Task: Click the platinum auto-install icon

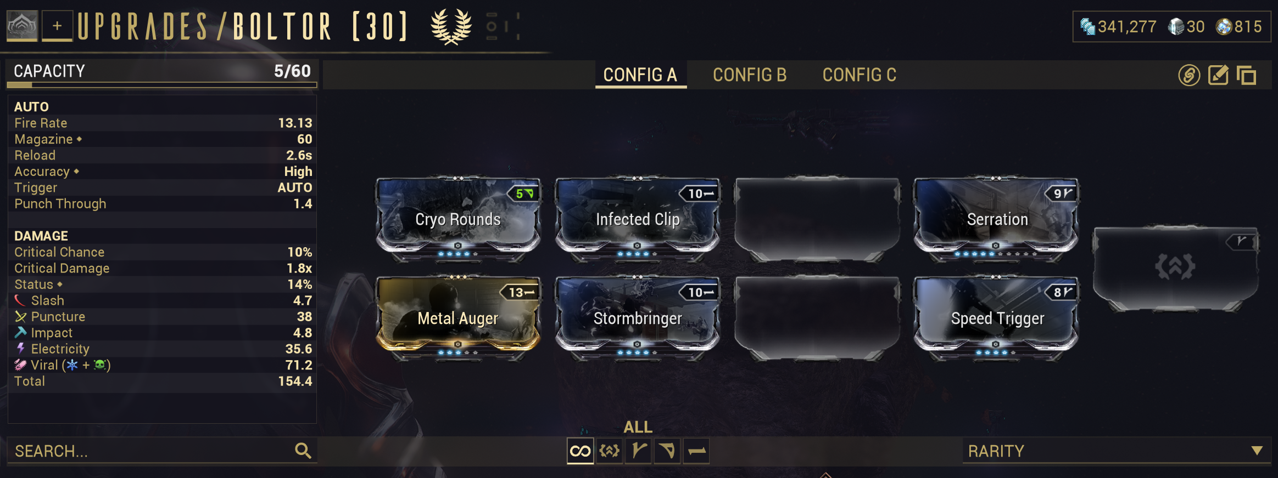Action: 1189,75
